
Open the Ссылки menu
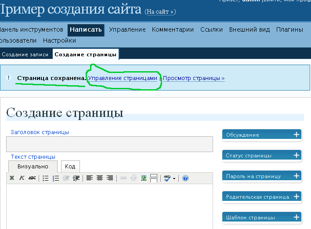pos(211,29)
